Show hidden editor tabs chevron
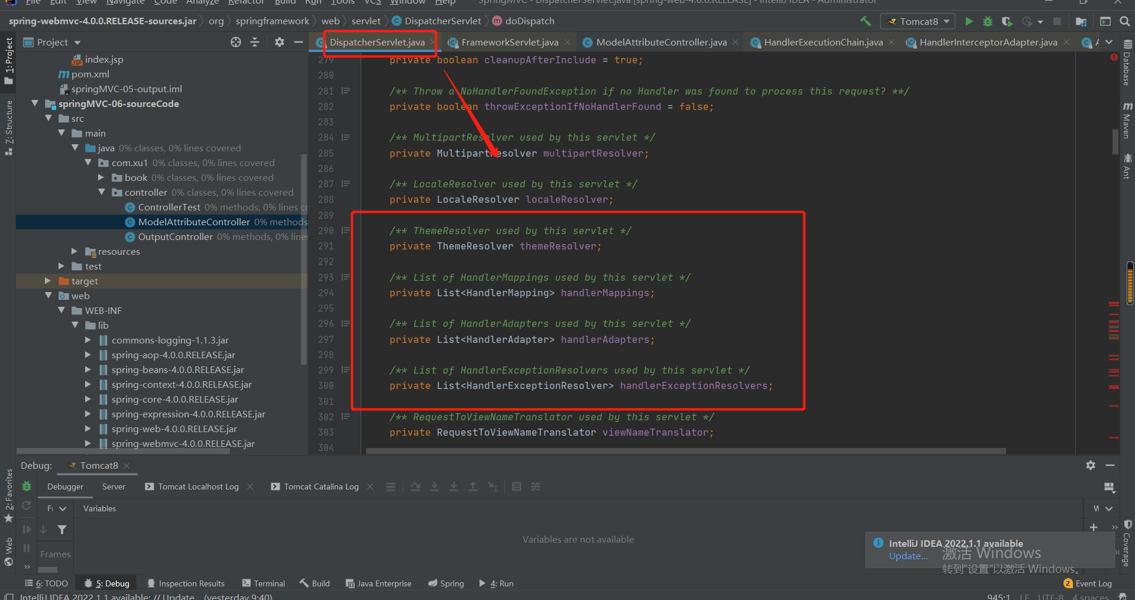The image size is (1135, 600). (x=1109, y=42)
